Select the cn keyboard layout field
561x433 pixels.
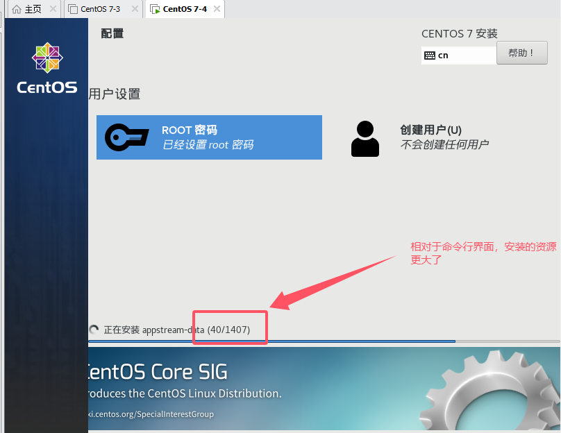click(459, 56)
